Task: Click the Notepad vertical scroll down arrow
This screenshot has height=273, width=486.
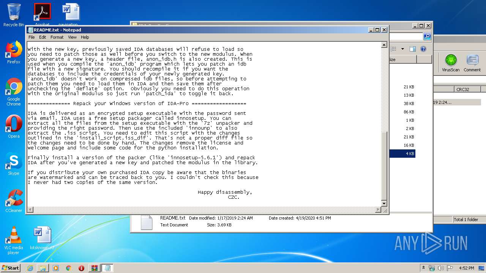Action: pos(384,204)
